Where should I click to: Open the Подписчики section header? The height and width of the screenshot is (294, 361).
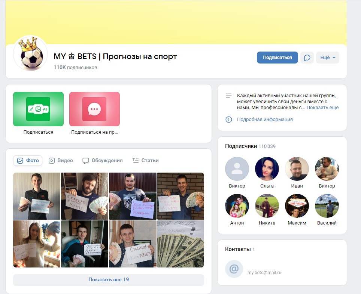[241, 146]
